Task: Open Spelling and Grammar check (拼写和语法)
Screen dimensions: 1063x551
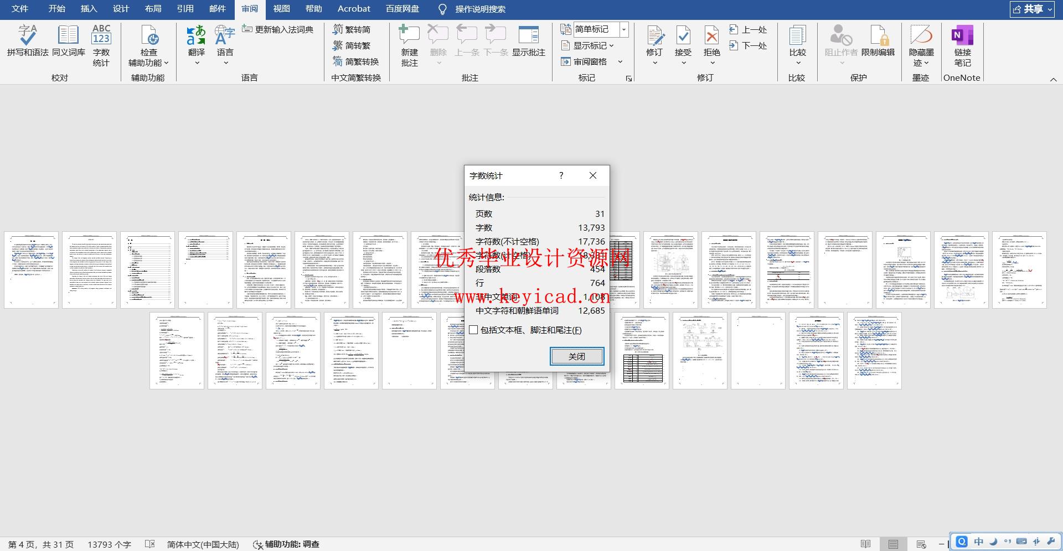Action: [28, 40]
